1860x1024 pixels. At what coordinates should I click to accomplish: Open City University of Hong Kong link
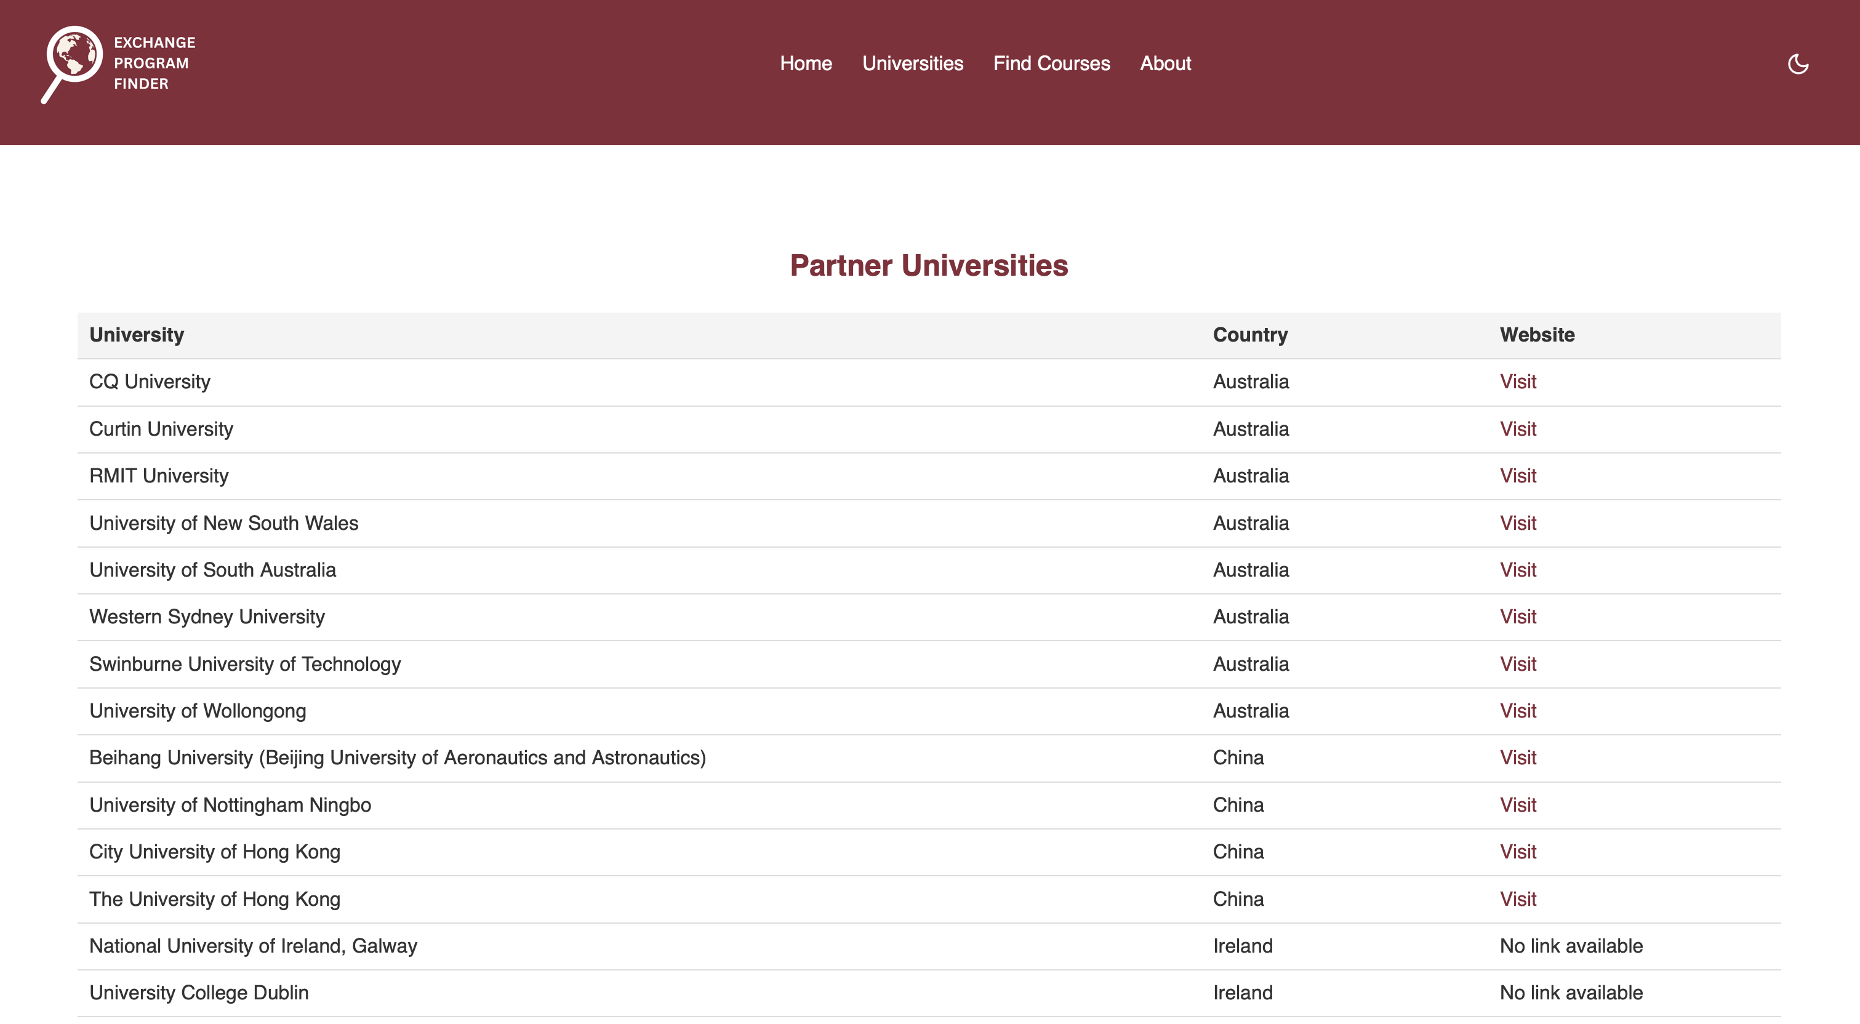1517,852
